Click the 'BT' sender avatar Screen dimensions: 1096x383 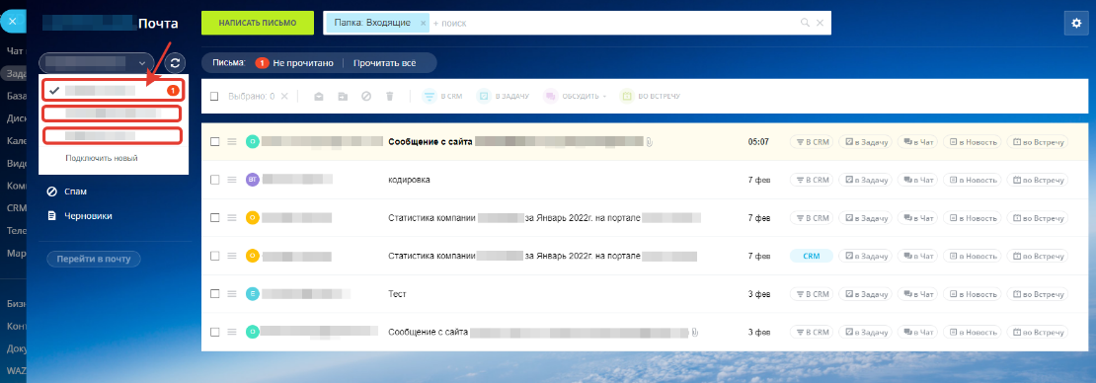pos(253,180)
